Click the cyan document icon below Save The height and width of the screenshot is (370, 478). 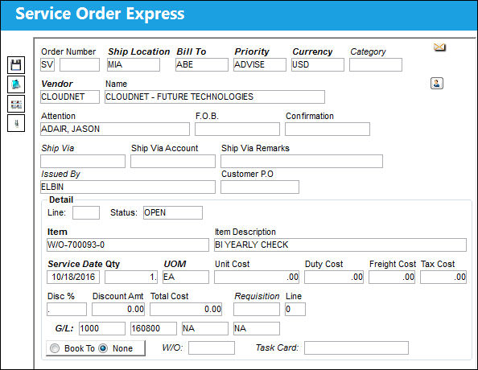coord(16,84)
